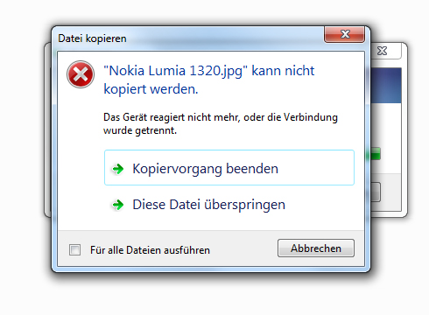Click the red error icon

point(81,74)
